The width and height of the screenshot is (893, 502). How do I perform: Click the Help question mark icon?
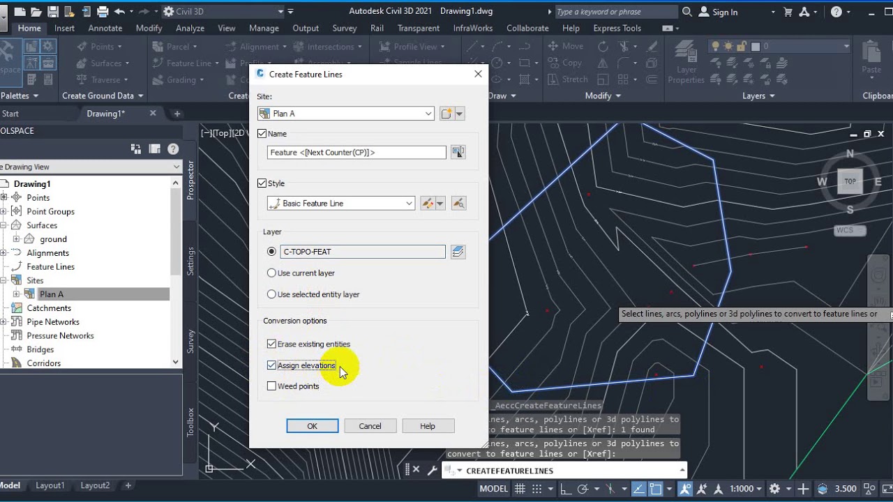(x=836, y=12)
